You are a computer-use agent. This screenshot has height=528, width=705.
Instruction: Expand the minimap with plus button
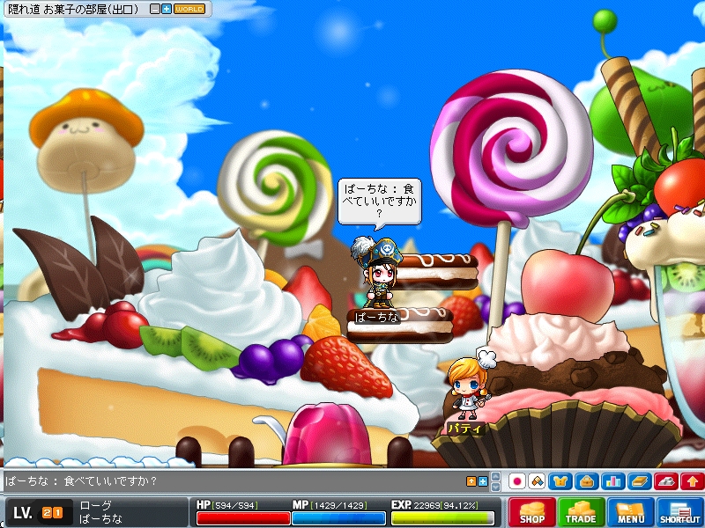click(167, 9)
